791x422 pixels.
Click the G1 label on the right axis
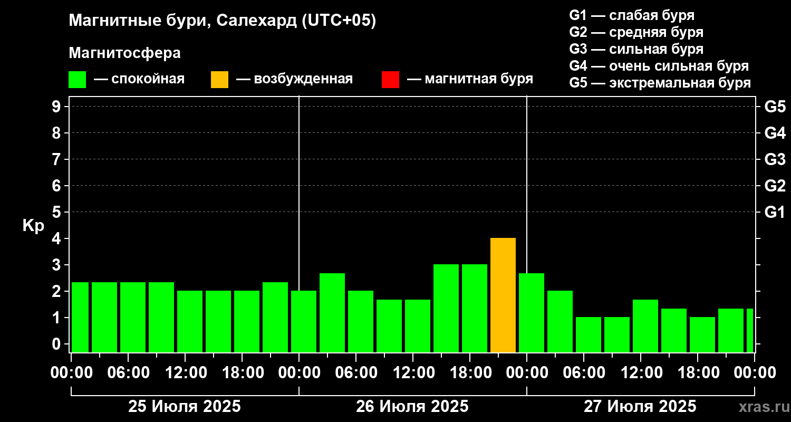coord(775,212)
